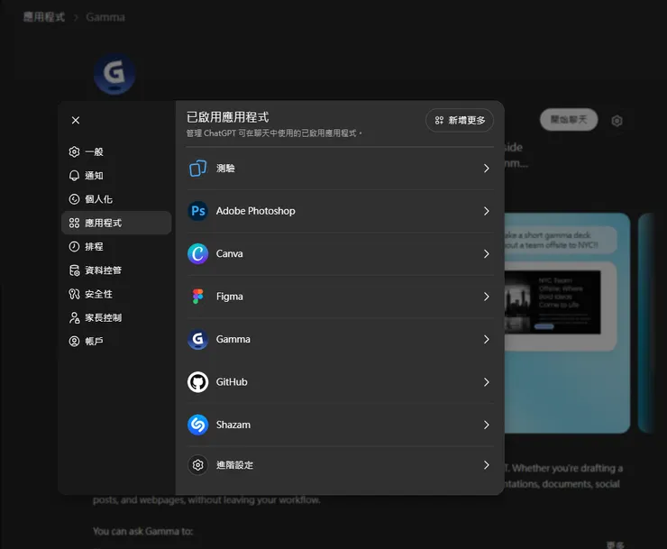Image resolution: width=667 pixels, height=549 pixels.
Task: Expand the Shazam row chevron
Action: click(486, 425)
